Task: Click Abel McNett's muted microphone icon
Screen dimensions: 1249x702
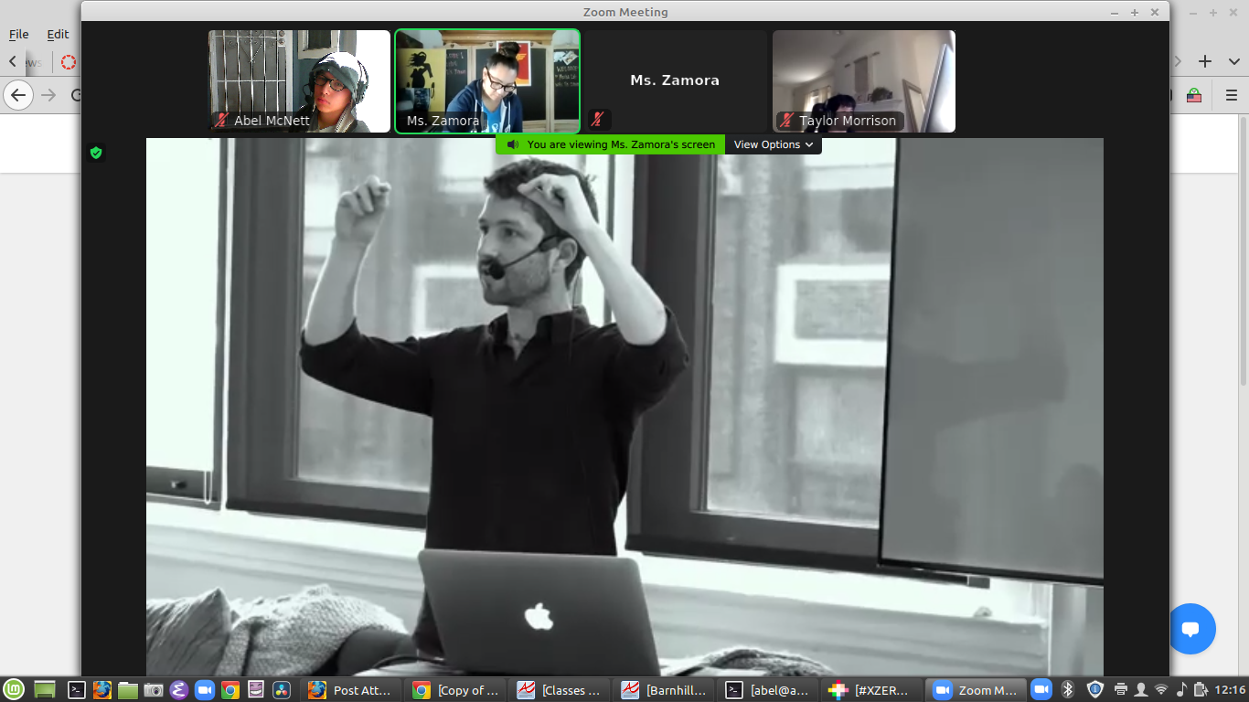Action: point(221,121)
